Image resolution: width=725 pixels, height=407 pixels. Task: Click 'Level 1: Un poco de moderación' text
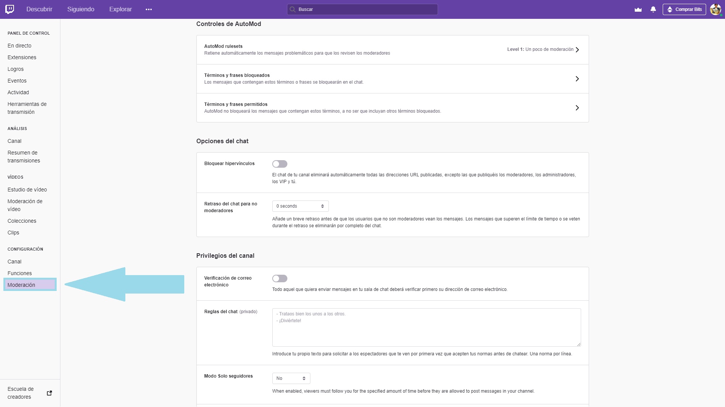[x=540, y=49]
